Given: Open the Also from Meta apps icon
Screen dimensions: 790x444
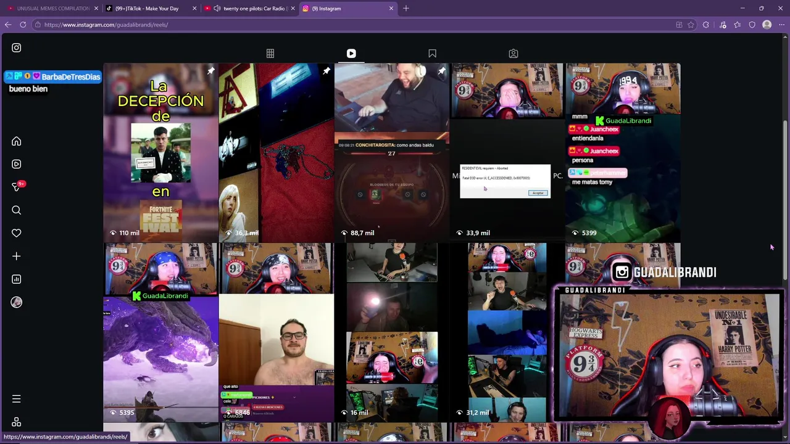Looking at the screenshot, I should point(17,422).
